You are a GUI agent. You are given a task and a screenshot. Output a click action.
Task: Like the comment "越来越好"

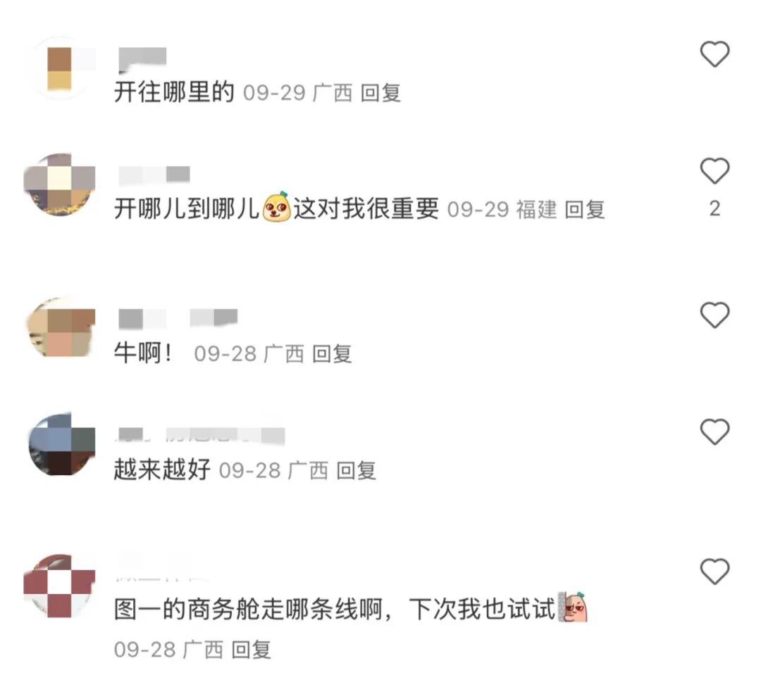714,431
